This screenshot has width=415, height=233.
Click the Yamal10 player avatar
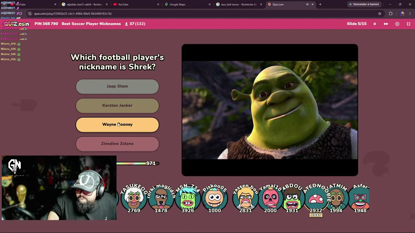pos(270,198)
